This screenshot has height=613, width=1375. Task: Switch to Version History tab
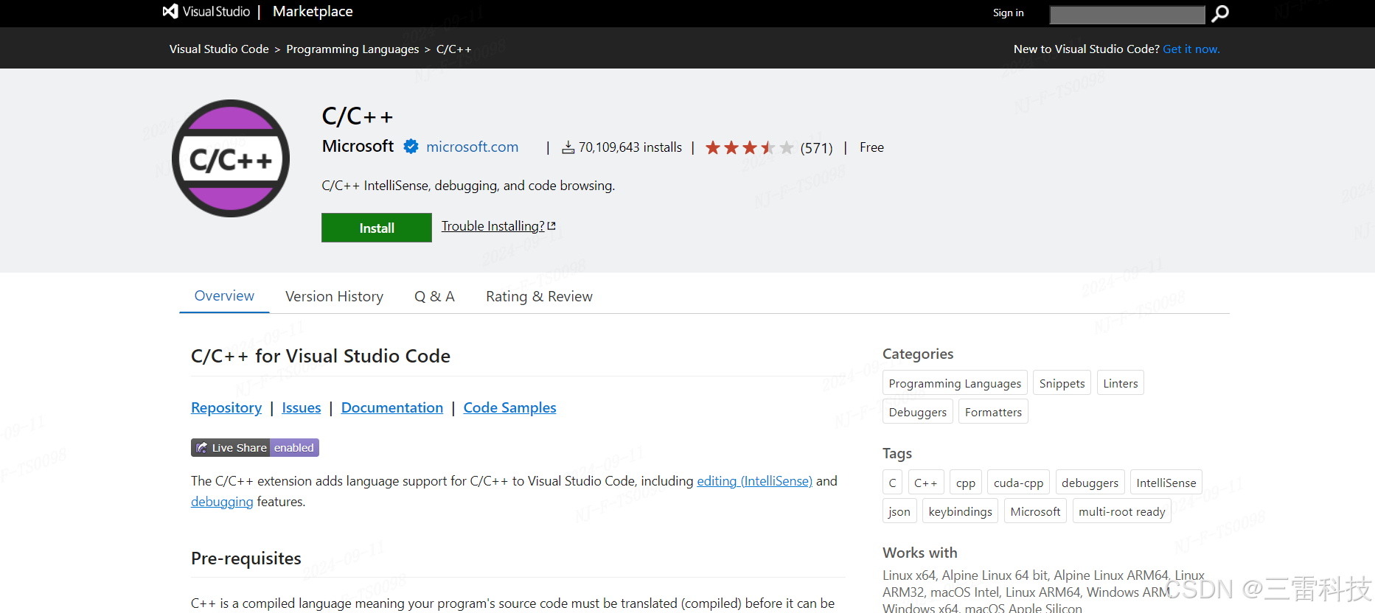(334, 296)
